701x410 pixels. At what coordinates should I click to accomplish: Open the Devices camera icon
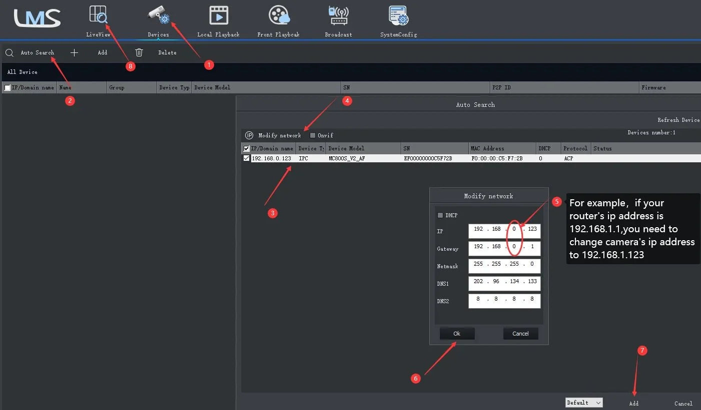pyautogui.click(x=159, y=15)
